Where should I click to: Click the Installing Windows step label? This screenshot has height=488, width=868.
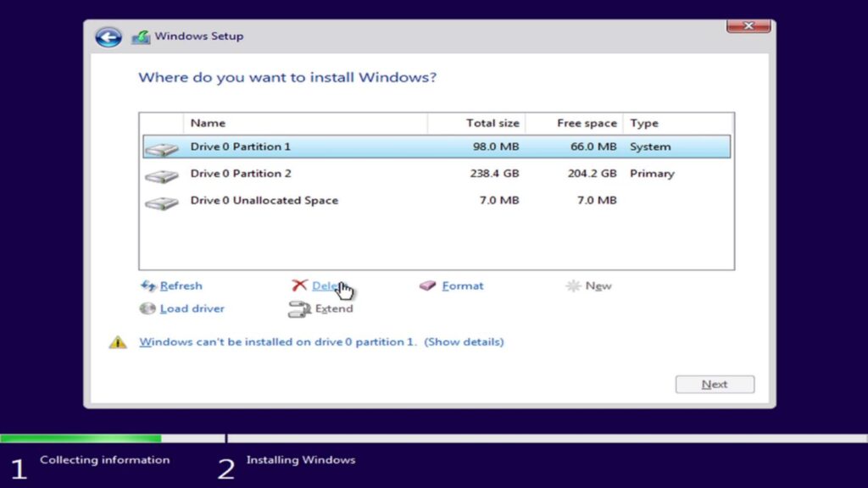click(301, 460)
